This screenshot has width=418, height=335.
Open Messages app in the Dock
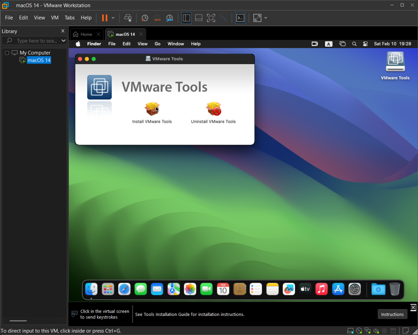click(x=141, y=289)
